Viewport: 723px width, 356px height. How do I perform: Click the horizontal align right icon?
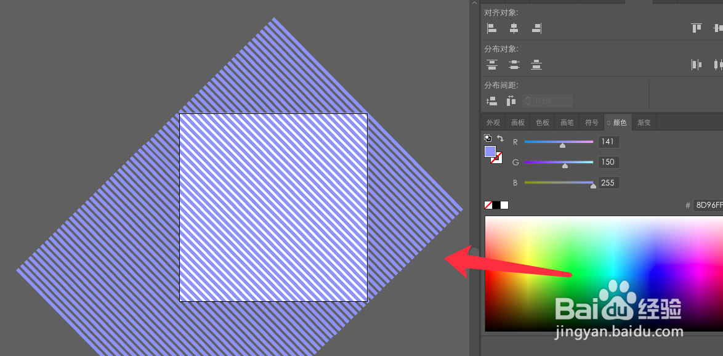(536, 28)
